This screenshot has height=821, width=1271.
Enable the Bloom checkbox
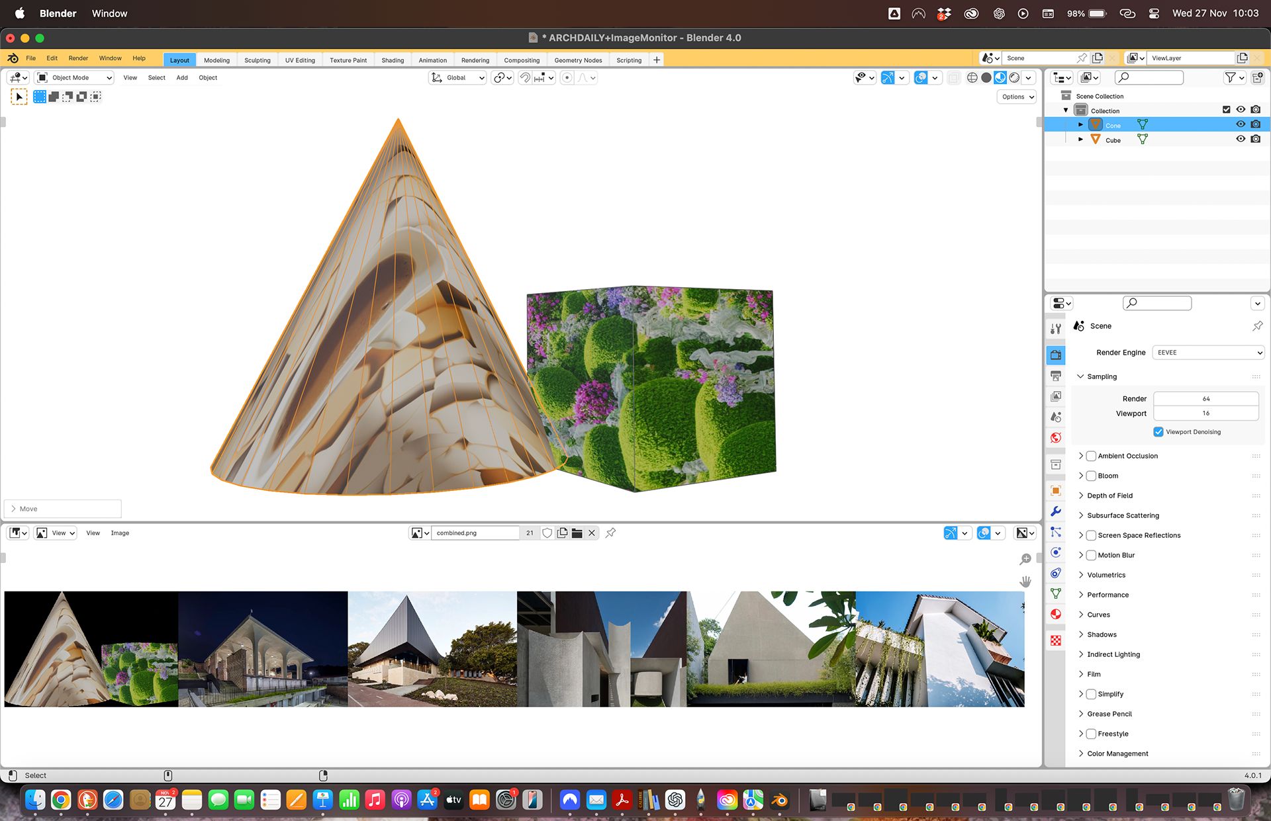(x=1091, y=476)
